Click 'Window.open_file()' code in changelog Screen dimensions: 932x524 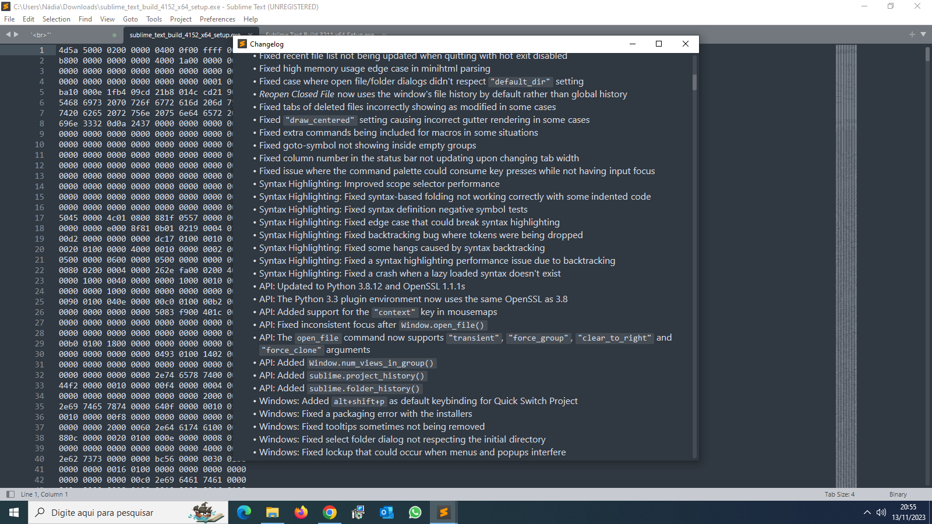[x=443, y=325]
